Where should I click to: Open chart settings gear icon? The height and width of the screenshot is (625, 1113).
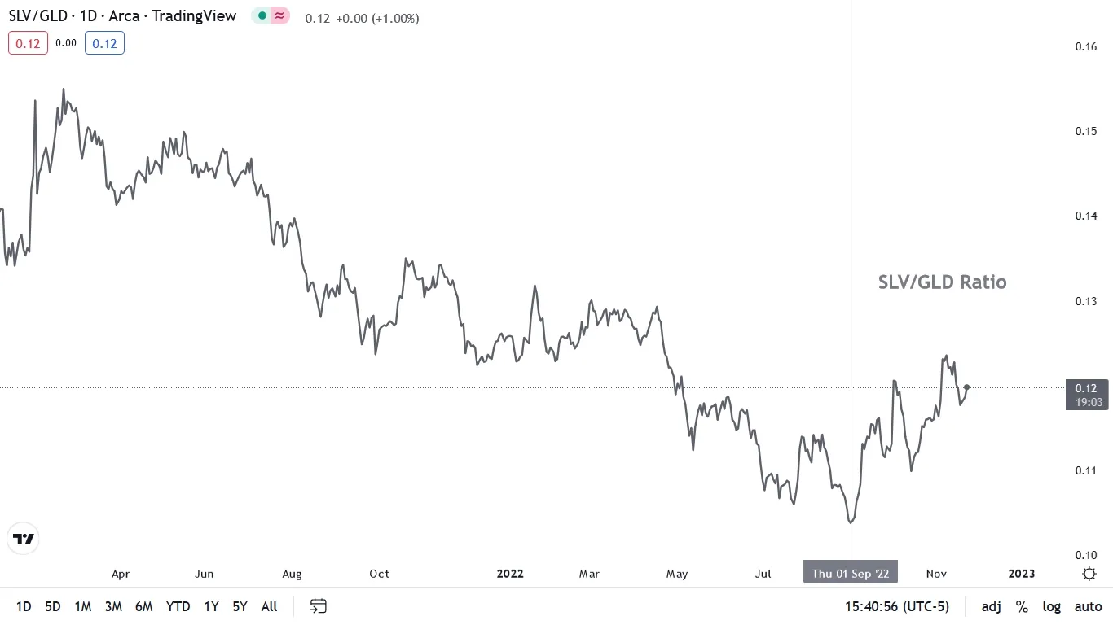click(x=1089, y=574)
